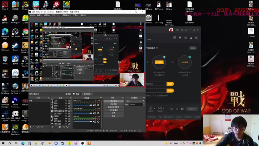
Task: Click transition duration stepper arrows
Action: (144, 104)
